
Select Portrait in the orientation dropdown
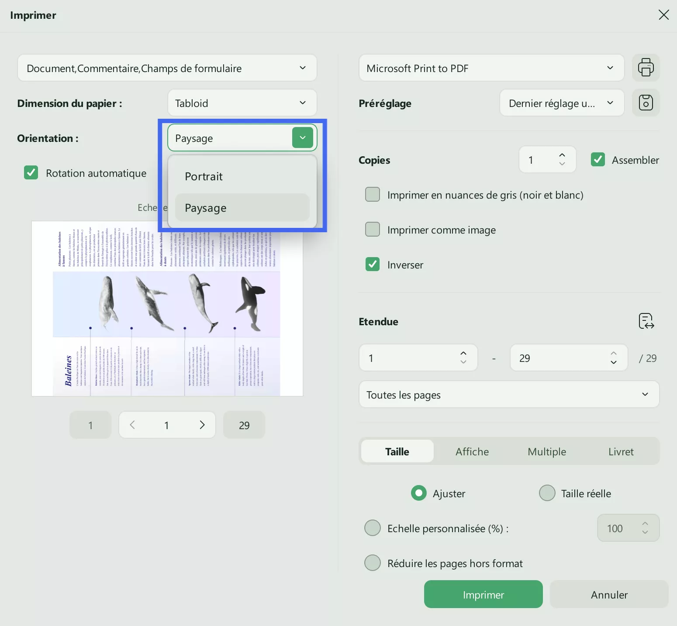pos(203,176)
